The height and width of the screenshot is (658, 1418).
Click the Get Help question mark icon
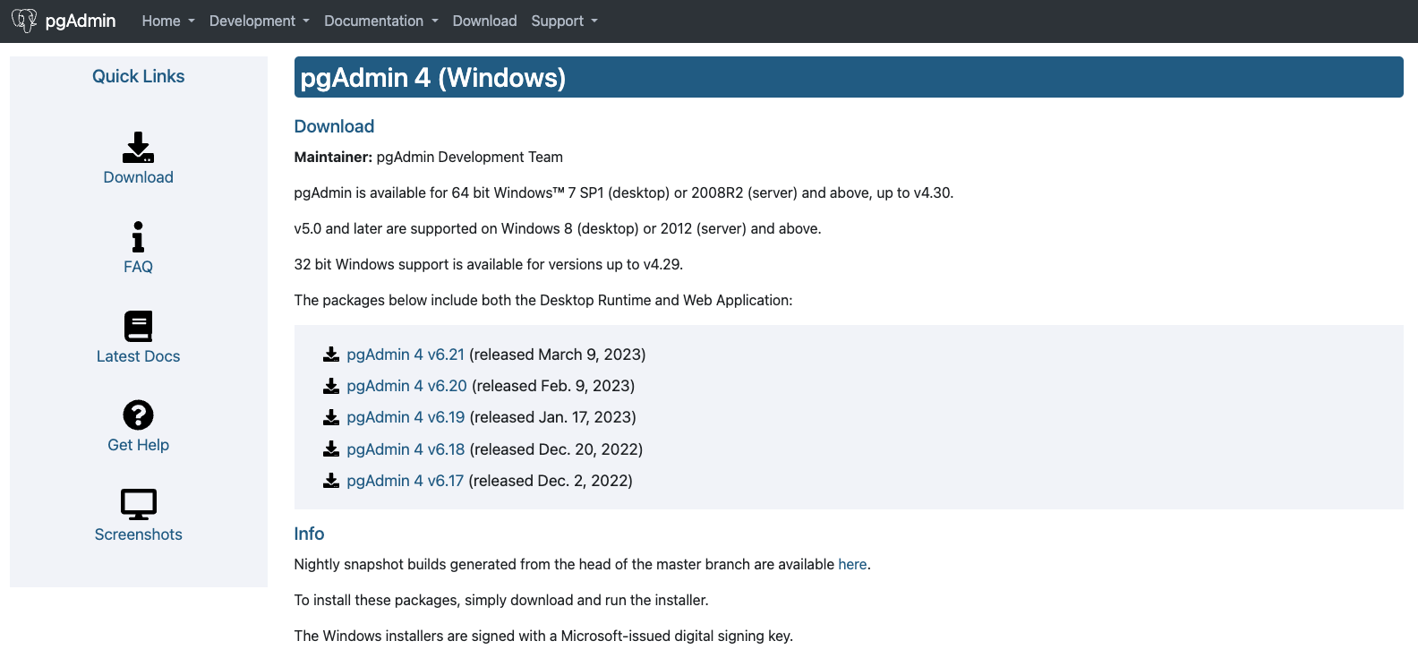pos(138,414)
